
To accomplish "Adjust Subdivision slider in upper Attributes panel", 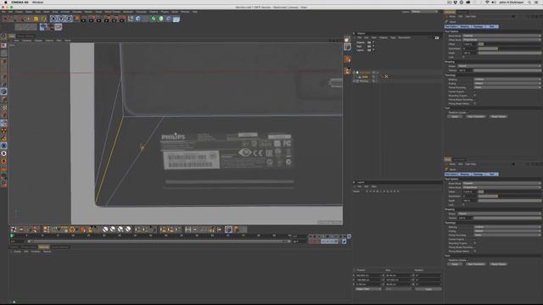I will (x=510, y=48).
